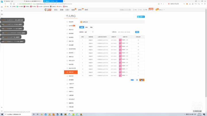Click the orange next-page pagination button
The width and height of the screenshot is (207, 116).
click(142, 80)
